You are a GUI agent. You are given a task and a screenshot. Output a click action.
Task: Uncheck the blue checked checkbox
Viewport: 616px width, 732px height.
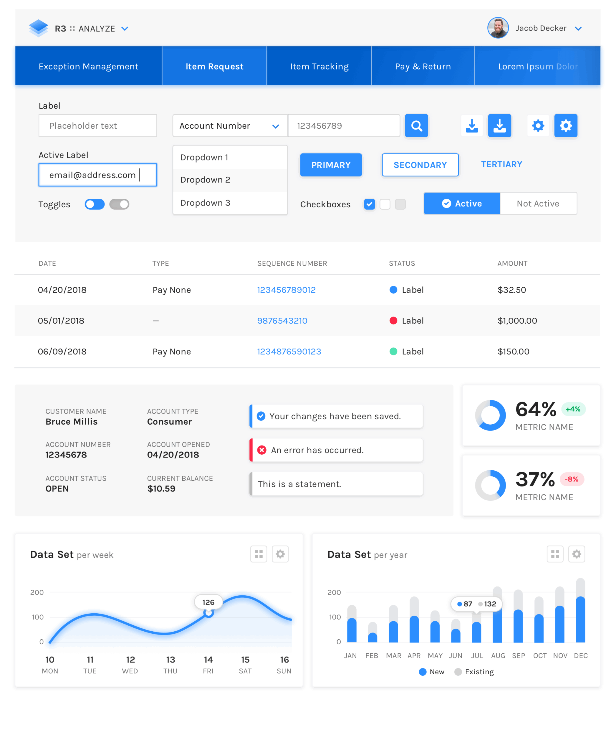[369, 204]
